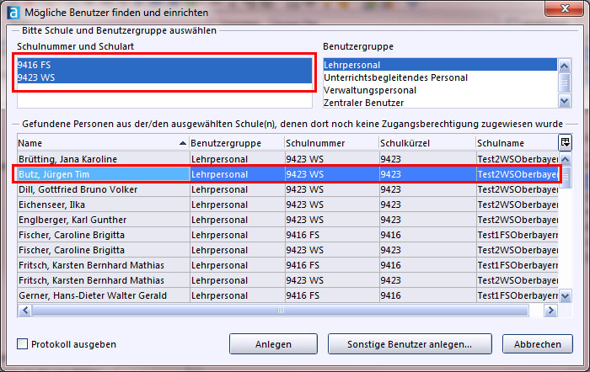Click the horizontal scrollbar thumb of table
This screenshot has width=590, height=372.
[281, 311]
